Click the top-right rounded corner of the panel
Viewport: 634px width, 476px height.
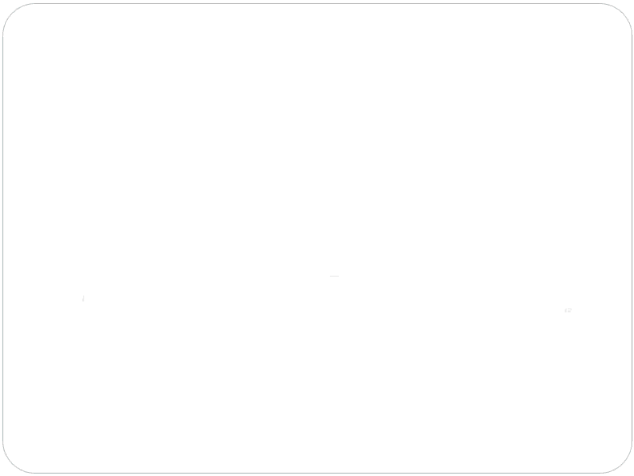(x=622, y=13)
